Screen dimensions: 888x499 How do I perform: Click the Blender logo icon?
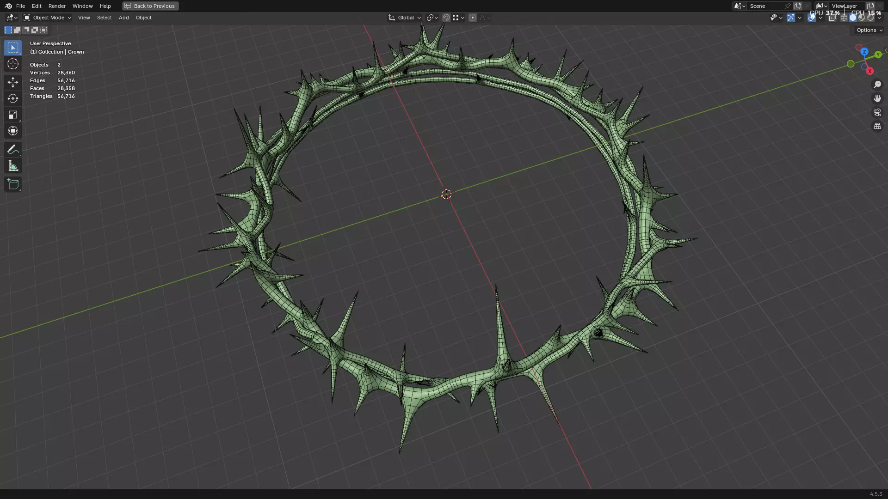click(x=8, y=6)
